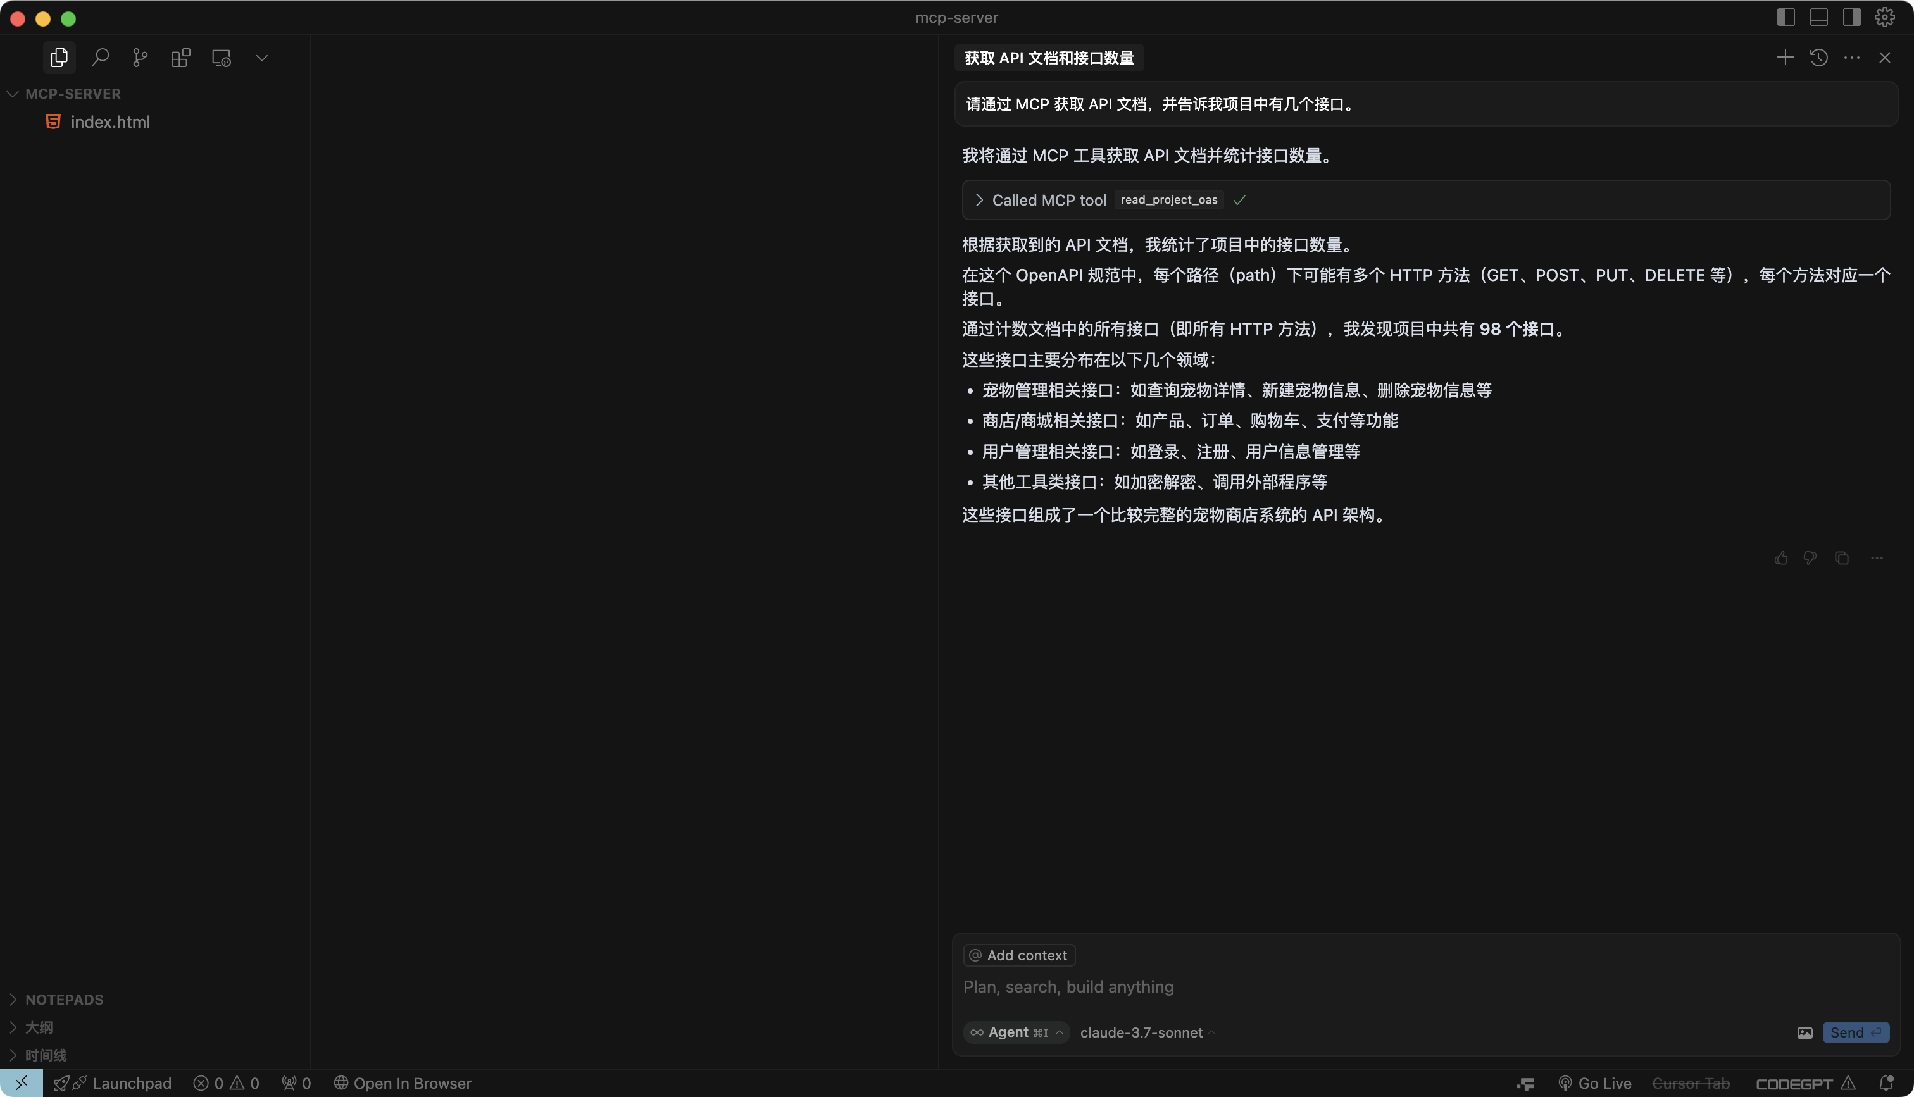Toggle the secondary side panel
The image size is (1914, 1097).
[1851, 16]
